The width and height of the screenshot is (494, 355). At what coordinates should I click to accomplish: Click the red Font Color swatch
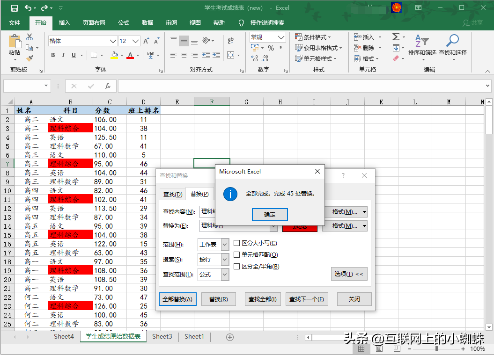point(130,55)
